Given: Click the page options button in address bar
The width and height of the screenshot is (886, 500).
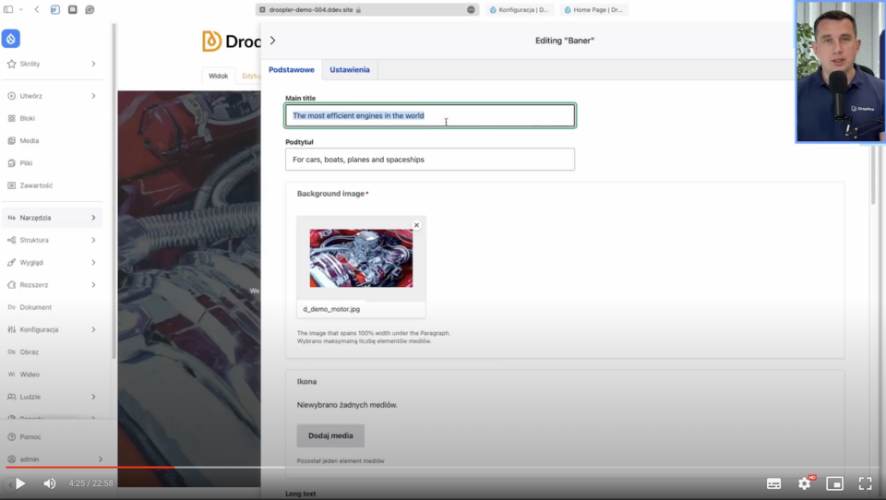Looking at the screenshot, I should click(x=471, y=9).
